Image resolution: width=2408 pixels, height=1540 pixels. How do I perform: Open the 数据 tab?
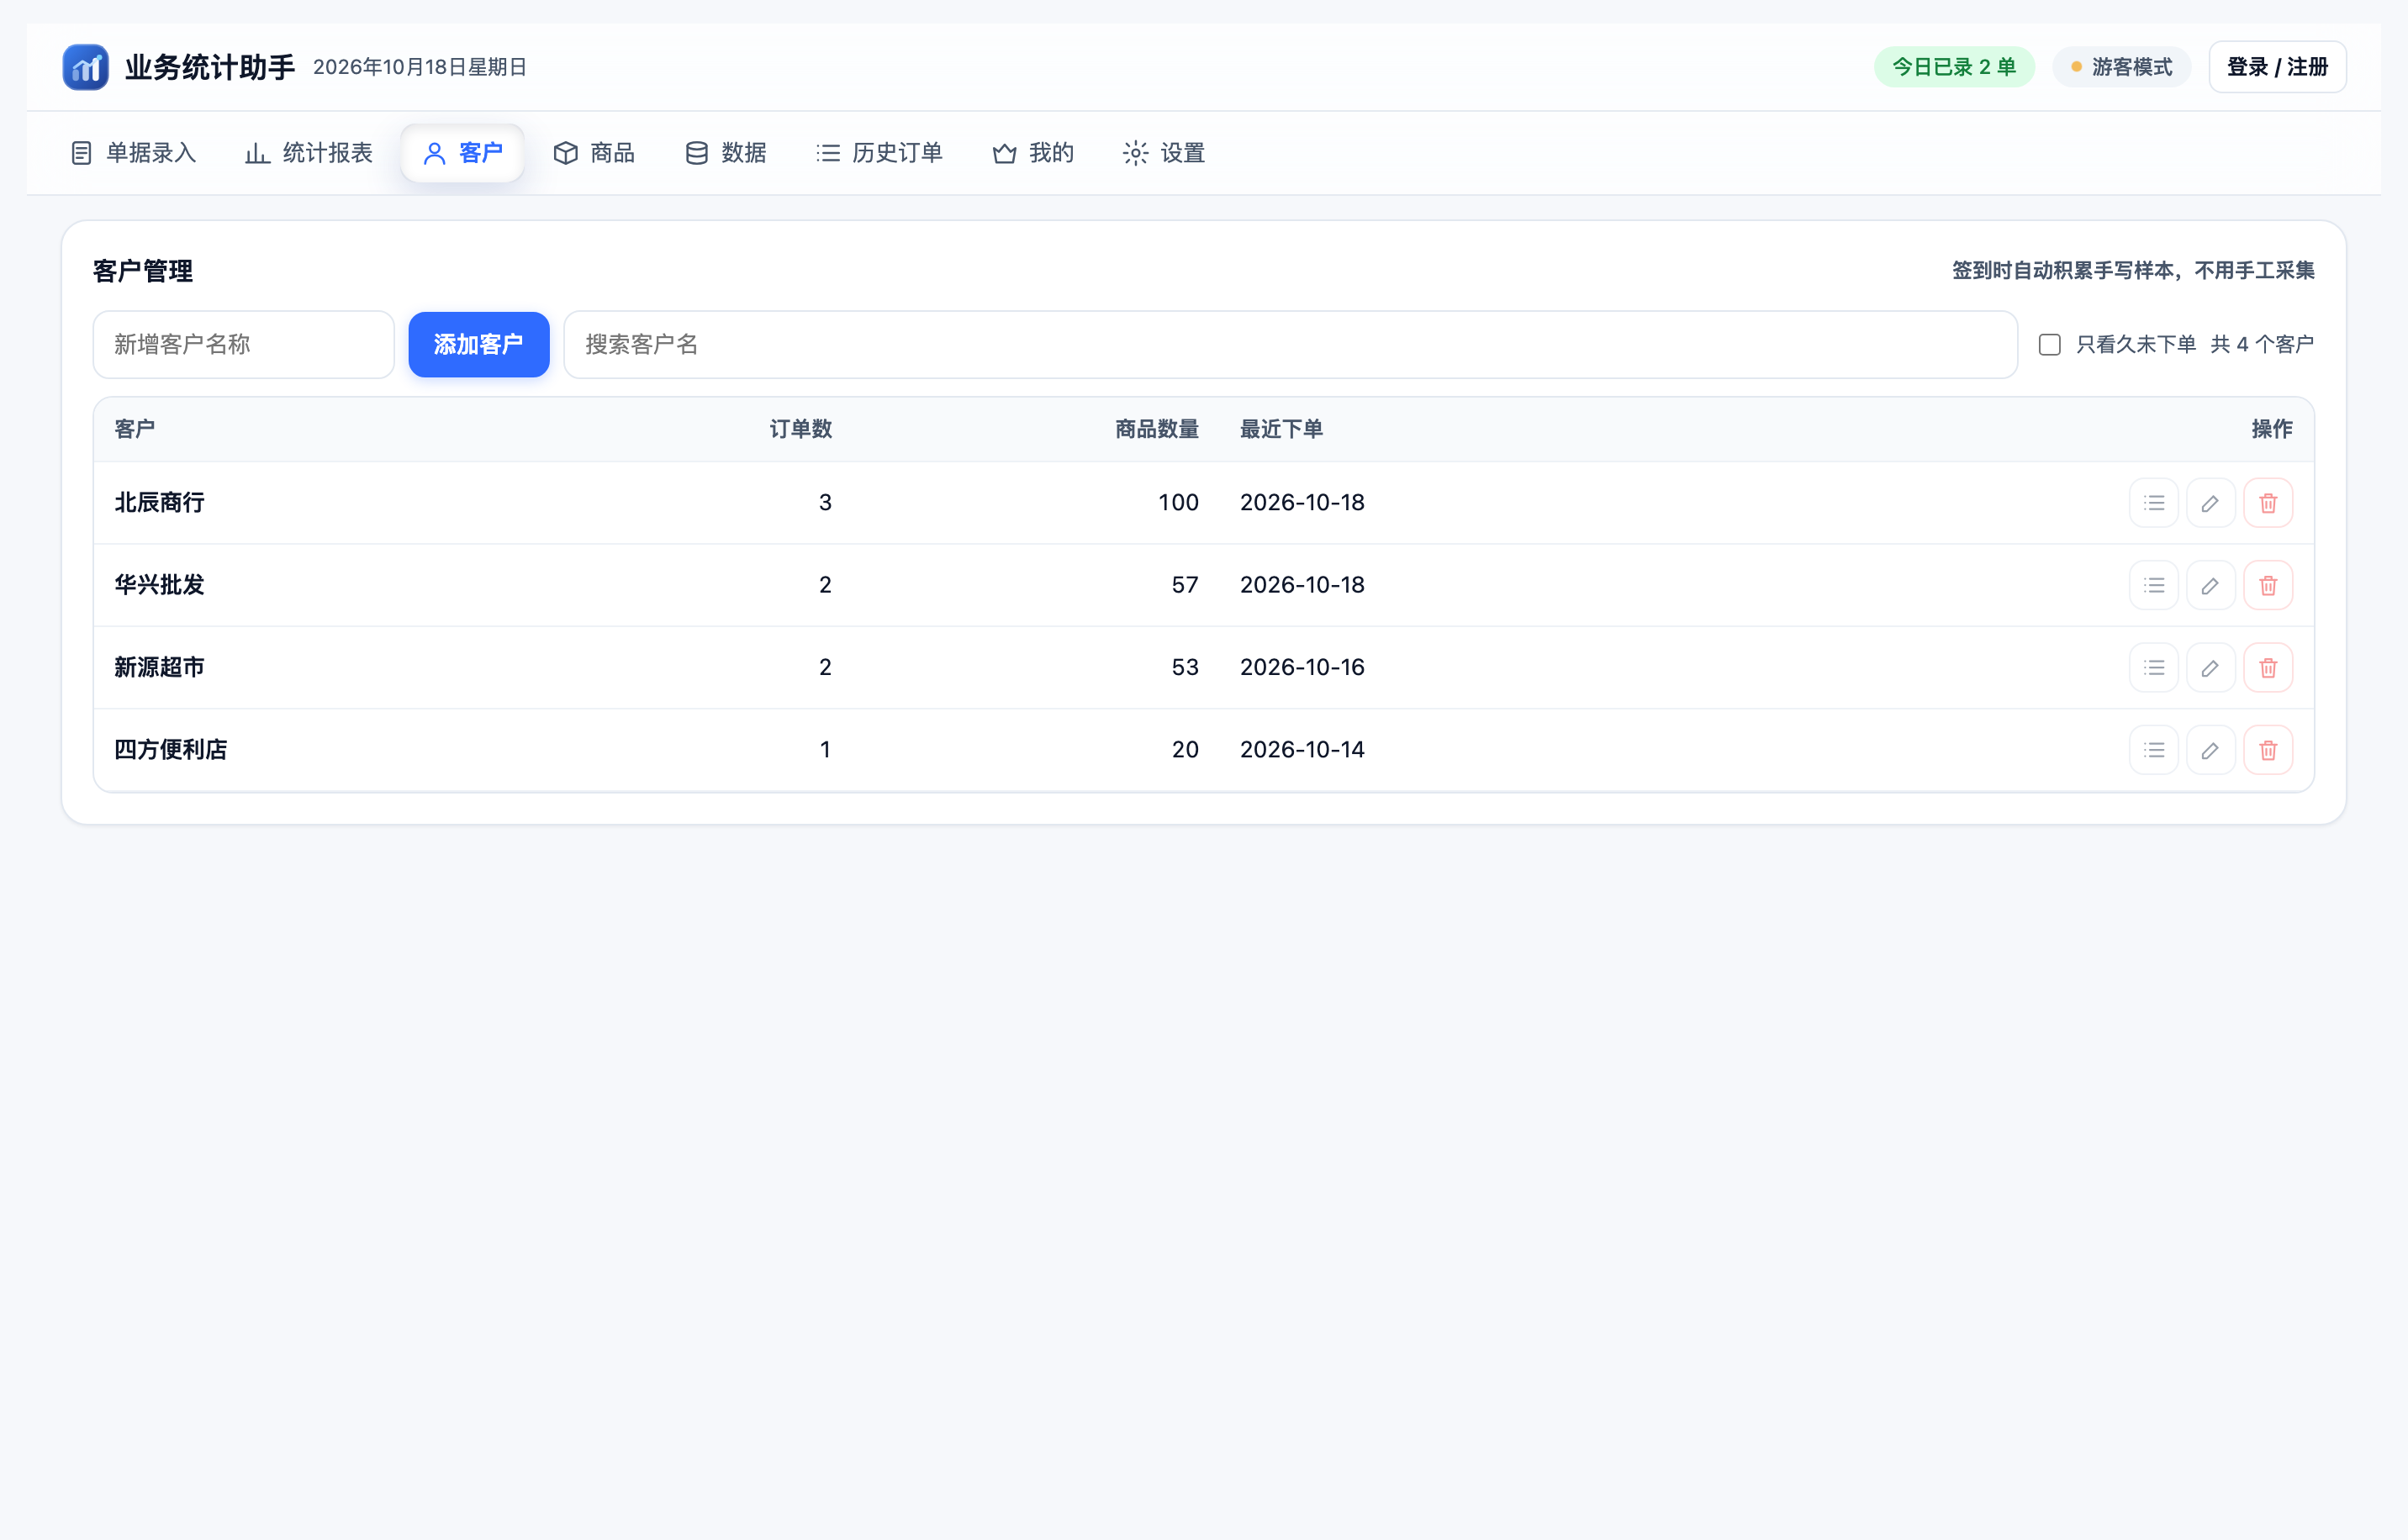726,153
